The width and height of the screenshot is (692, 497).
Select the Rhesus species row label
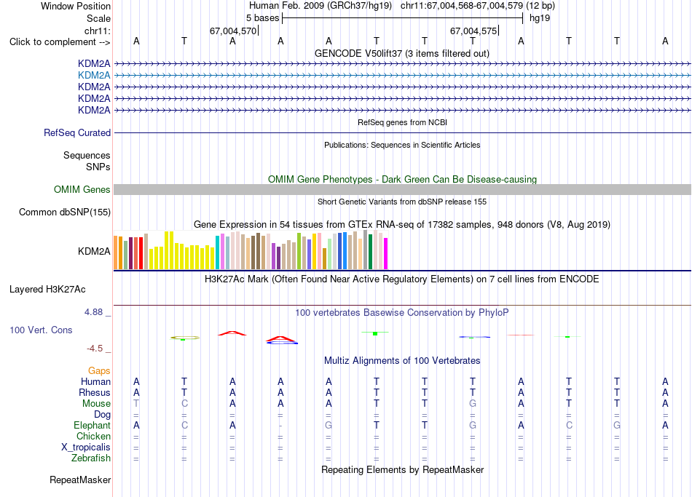click(95, 392)
